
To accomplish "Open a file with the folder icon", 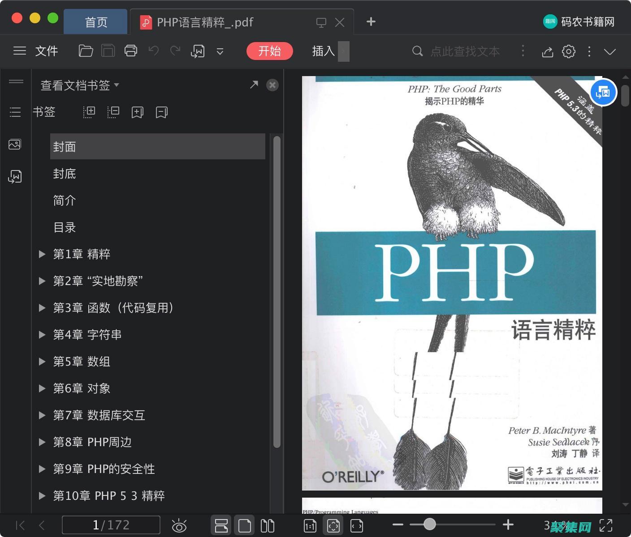I will 86,51.
